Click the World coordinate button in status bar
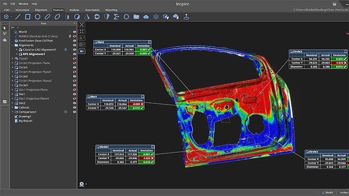The image size is (349, 196). pos(327,193)
